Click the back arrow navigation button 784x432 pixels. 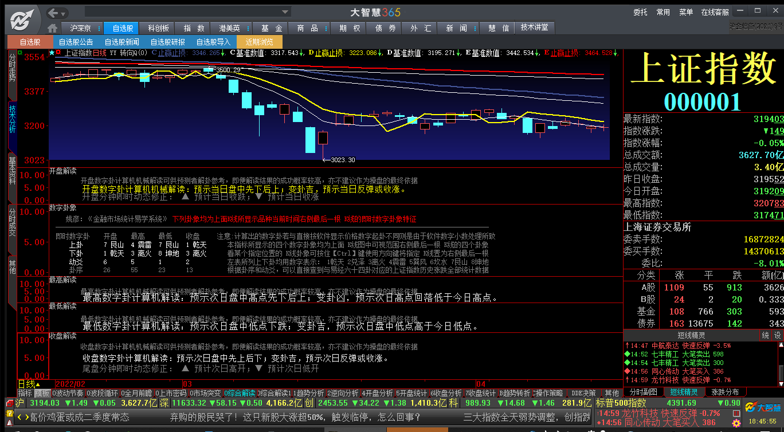(x=54, y=13)
